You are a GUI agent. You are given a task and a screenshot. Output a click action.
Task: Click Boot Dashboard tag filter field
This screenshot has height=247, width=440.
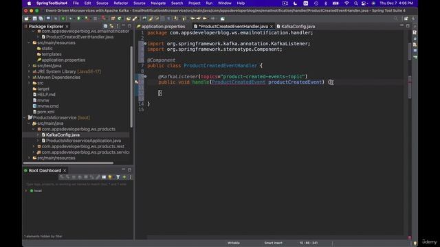(x=76, y=184)
